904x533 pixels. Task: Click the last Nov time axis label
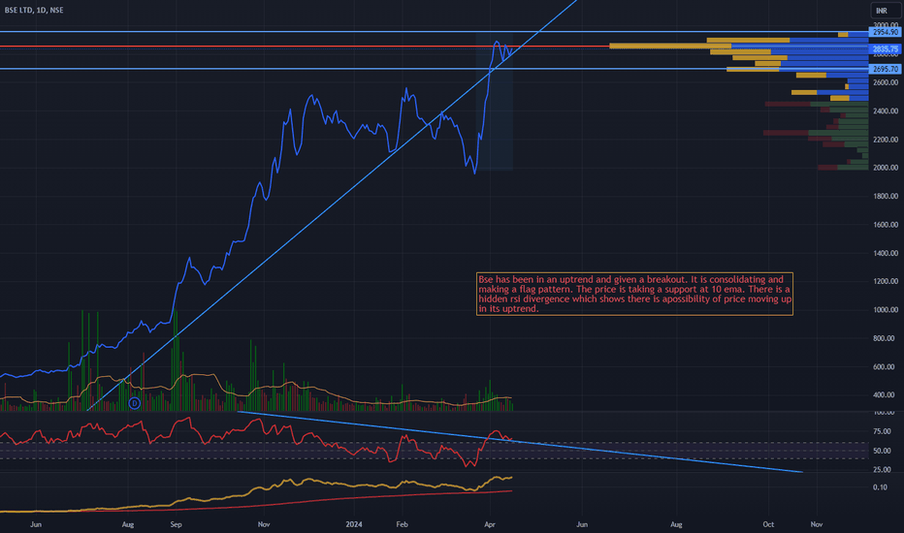pyautogui.click(x=817, y=524)
